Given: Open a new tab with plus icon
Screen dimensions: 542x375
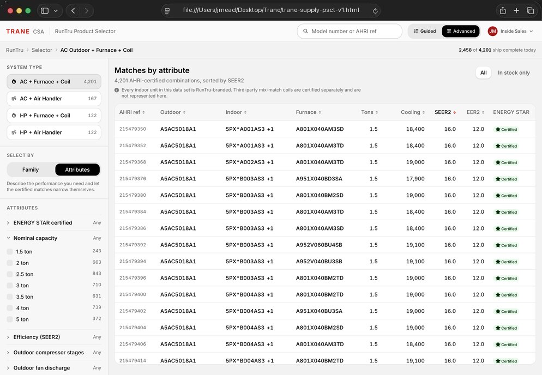Looking at the screenshot, I should (516, 11).
